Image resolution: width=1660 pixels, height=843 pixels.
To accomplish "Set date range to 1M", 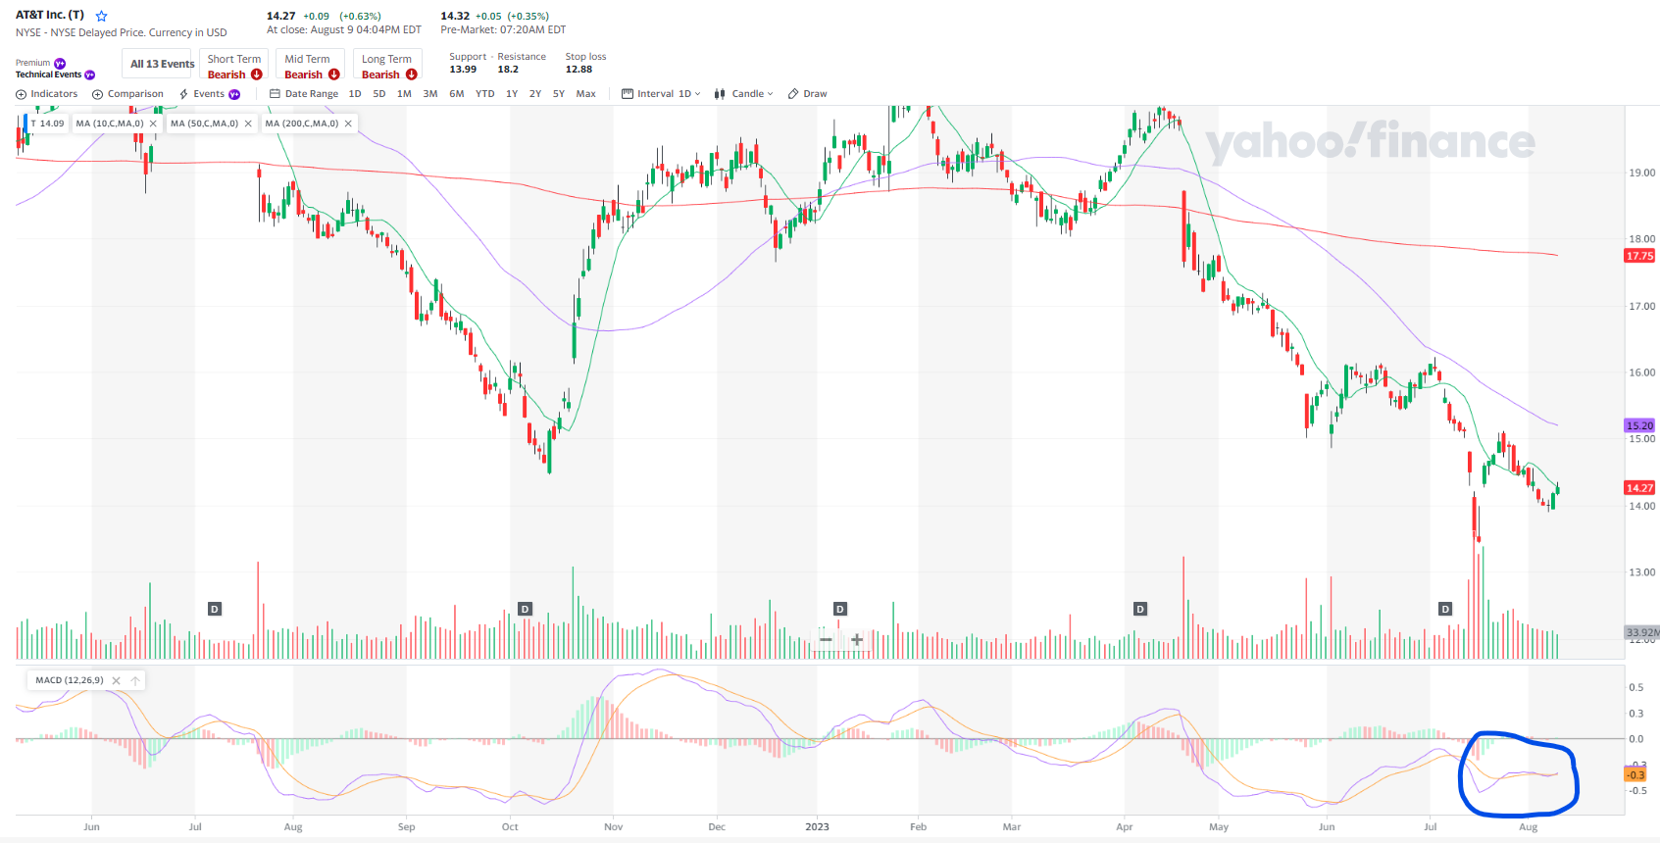I will [x=404, y=94].
